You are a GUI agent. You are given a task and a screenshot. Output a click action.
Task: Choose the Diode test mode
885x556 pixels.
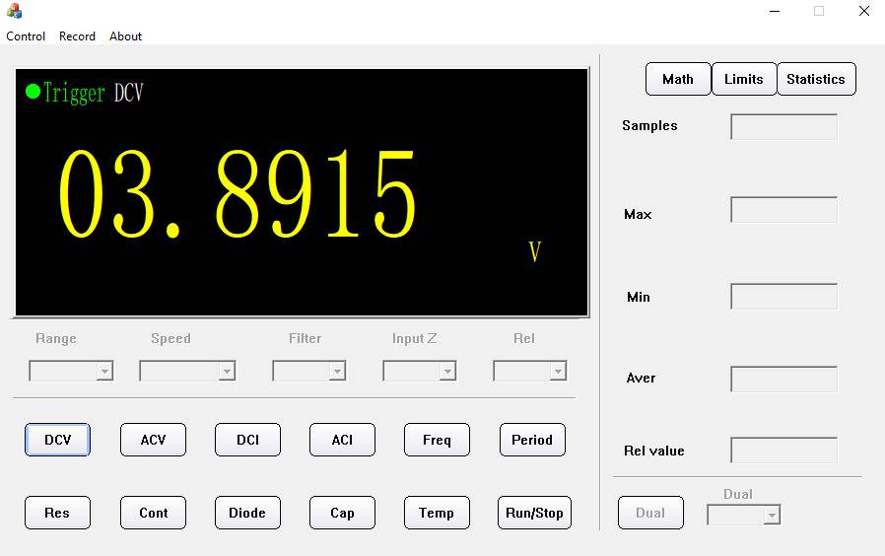(247, 513)
